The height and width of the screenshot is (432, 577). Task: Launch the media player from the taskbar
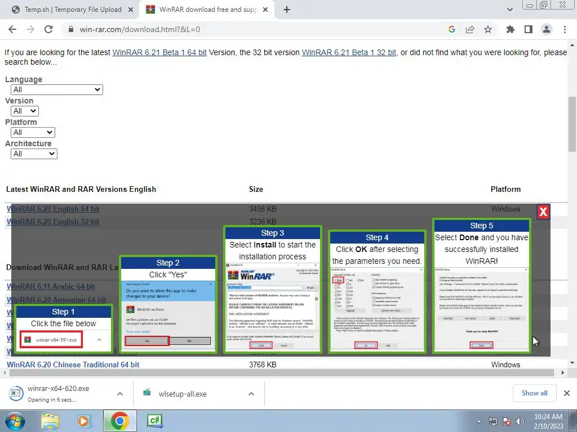84,421
